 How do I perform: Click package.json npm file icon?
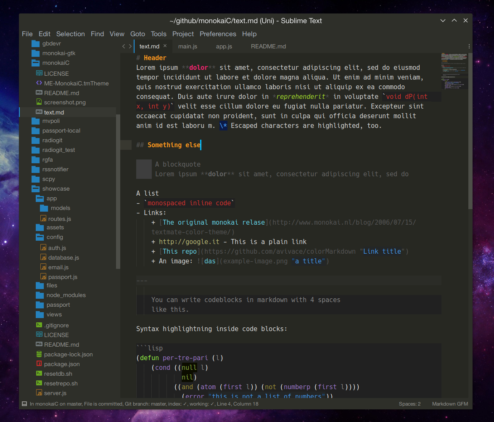pos(39,364)
